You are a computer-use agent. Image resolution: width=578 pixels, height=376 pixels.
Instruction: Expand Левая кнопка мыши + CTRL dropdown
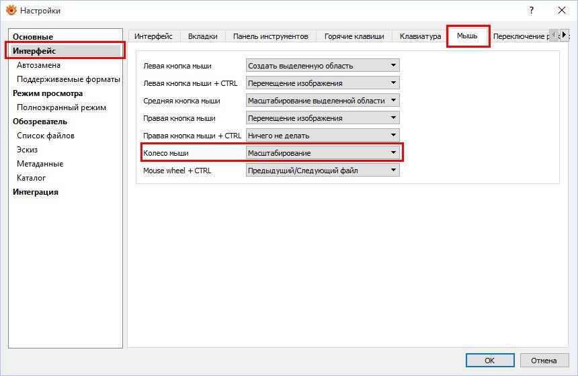coord(323,83)
